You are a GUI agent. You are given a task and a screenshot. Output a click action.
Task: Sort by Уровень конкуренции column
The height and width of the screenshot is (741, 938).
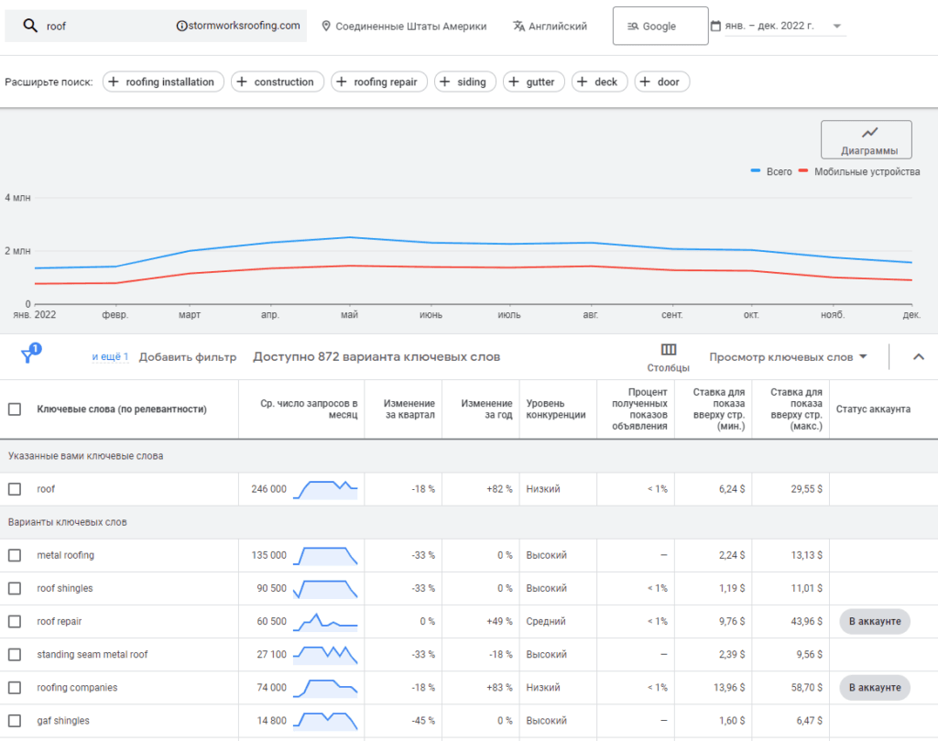point(556,409)
